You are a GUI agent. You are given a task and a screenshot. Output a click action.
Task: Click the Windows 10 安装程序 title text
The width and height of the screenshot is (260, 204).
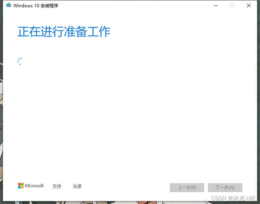point(36,6)
